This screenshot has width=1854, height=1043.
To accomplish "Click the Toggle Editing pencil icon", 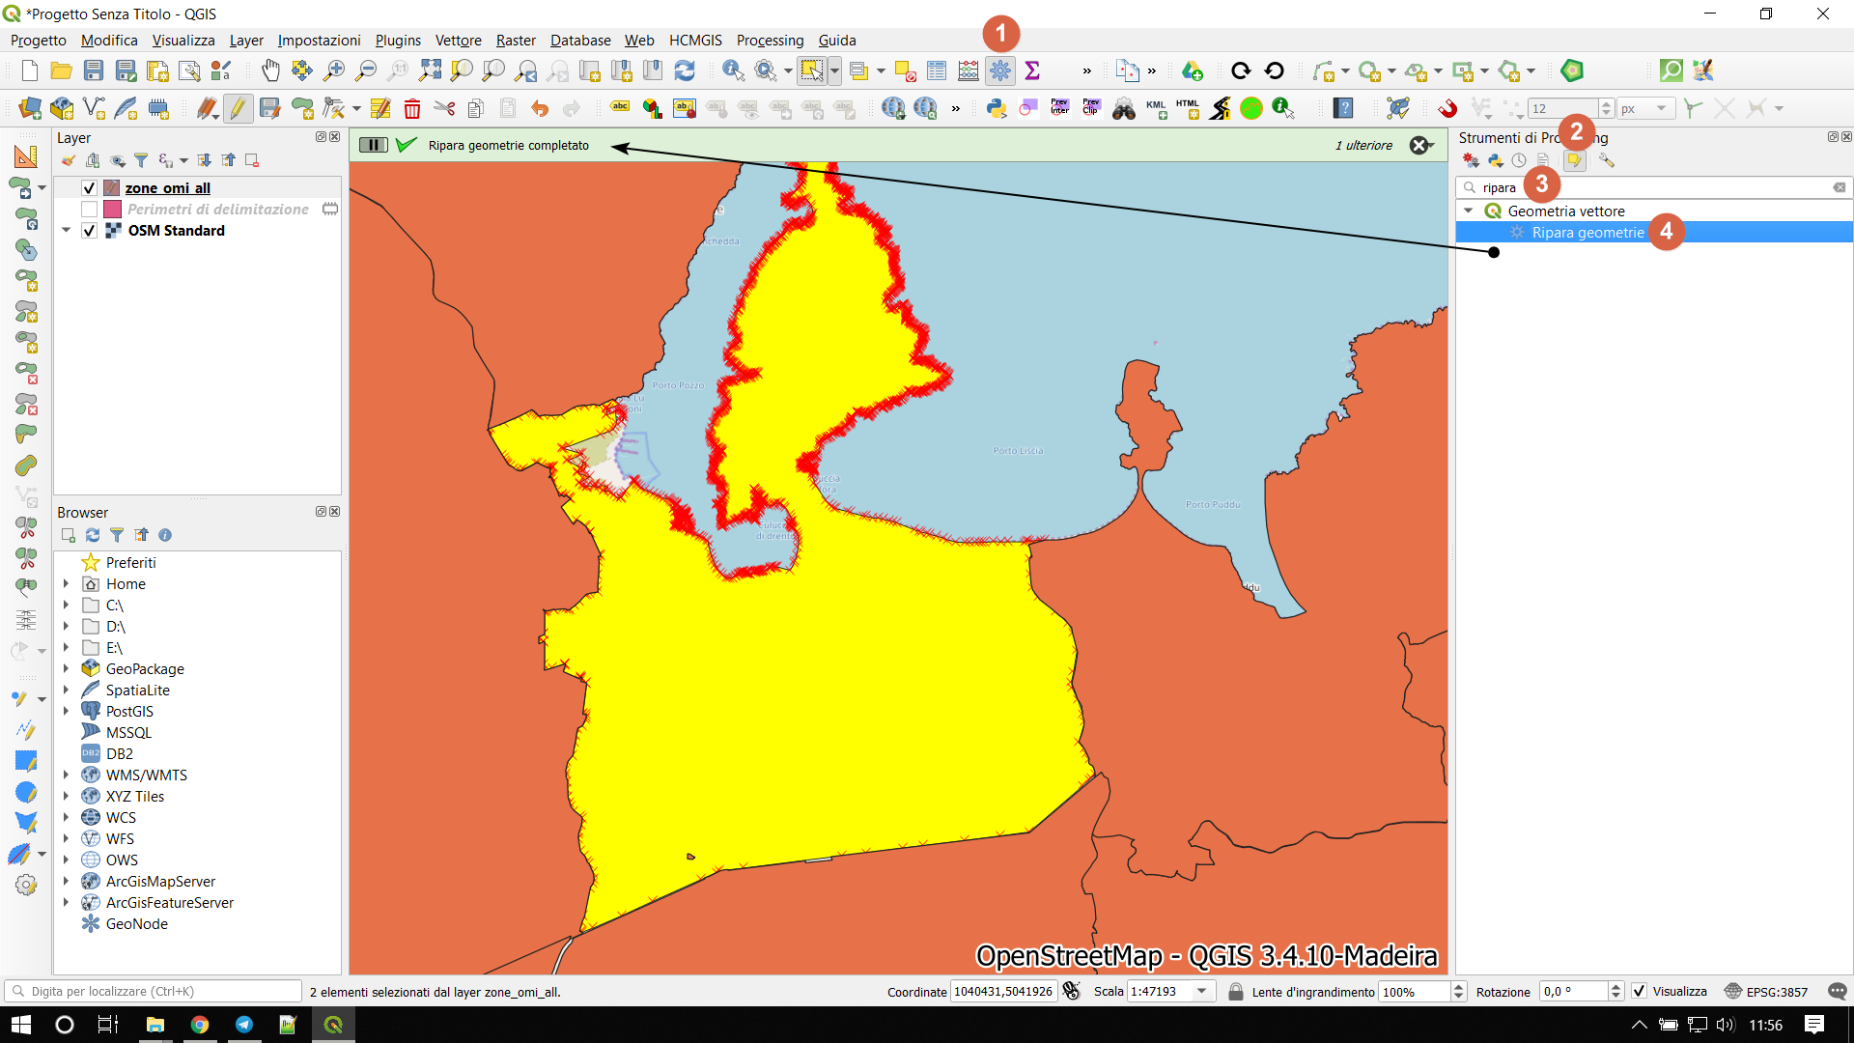I will tap(238, 108).
